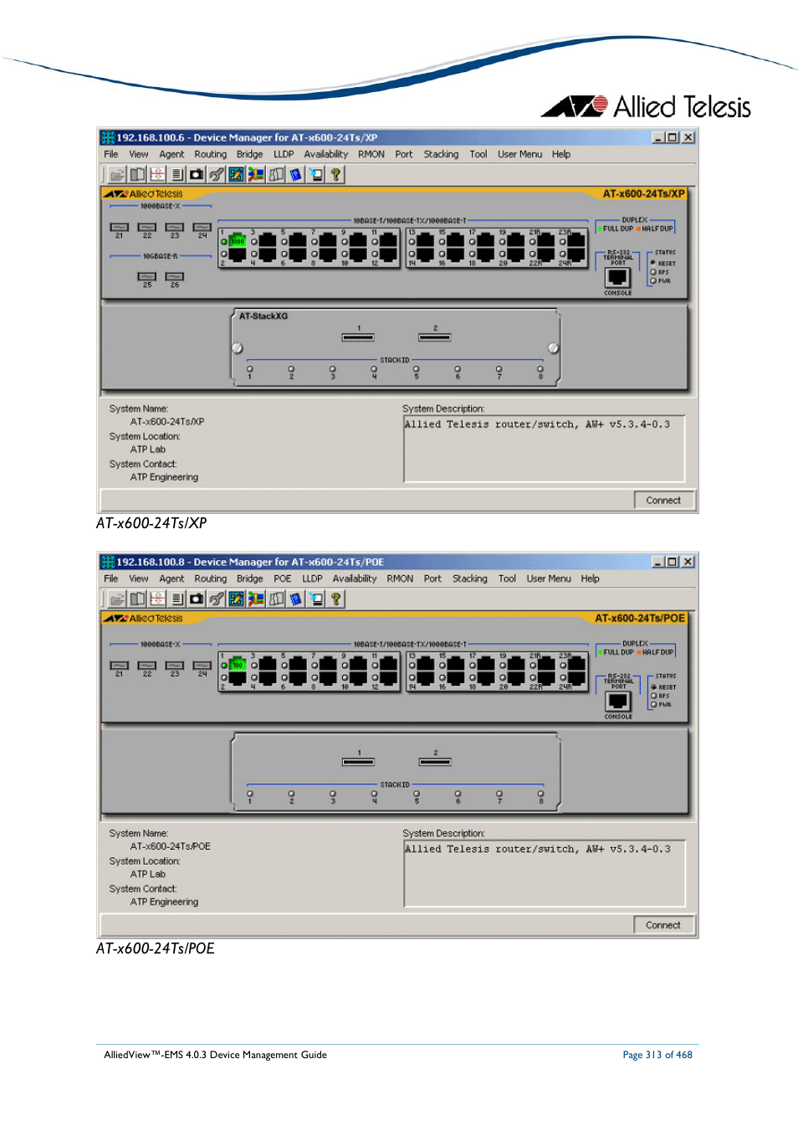Click the open-book icon in the XP window toolbar
Image resolution: width=798 pixels, height=1131 pixels.
(x=137, y=174)
